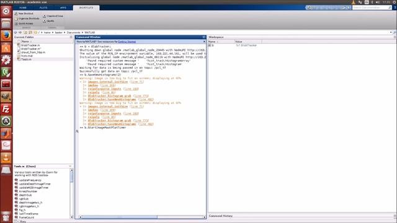
Task: Select the SHORTCUTS ribbon tab
Action: coord(86,8)
